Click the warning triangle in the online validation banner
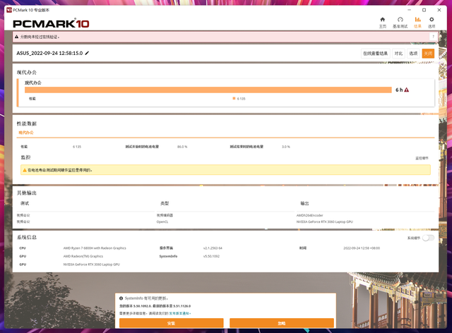 tap(17, 37)
